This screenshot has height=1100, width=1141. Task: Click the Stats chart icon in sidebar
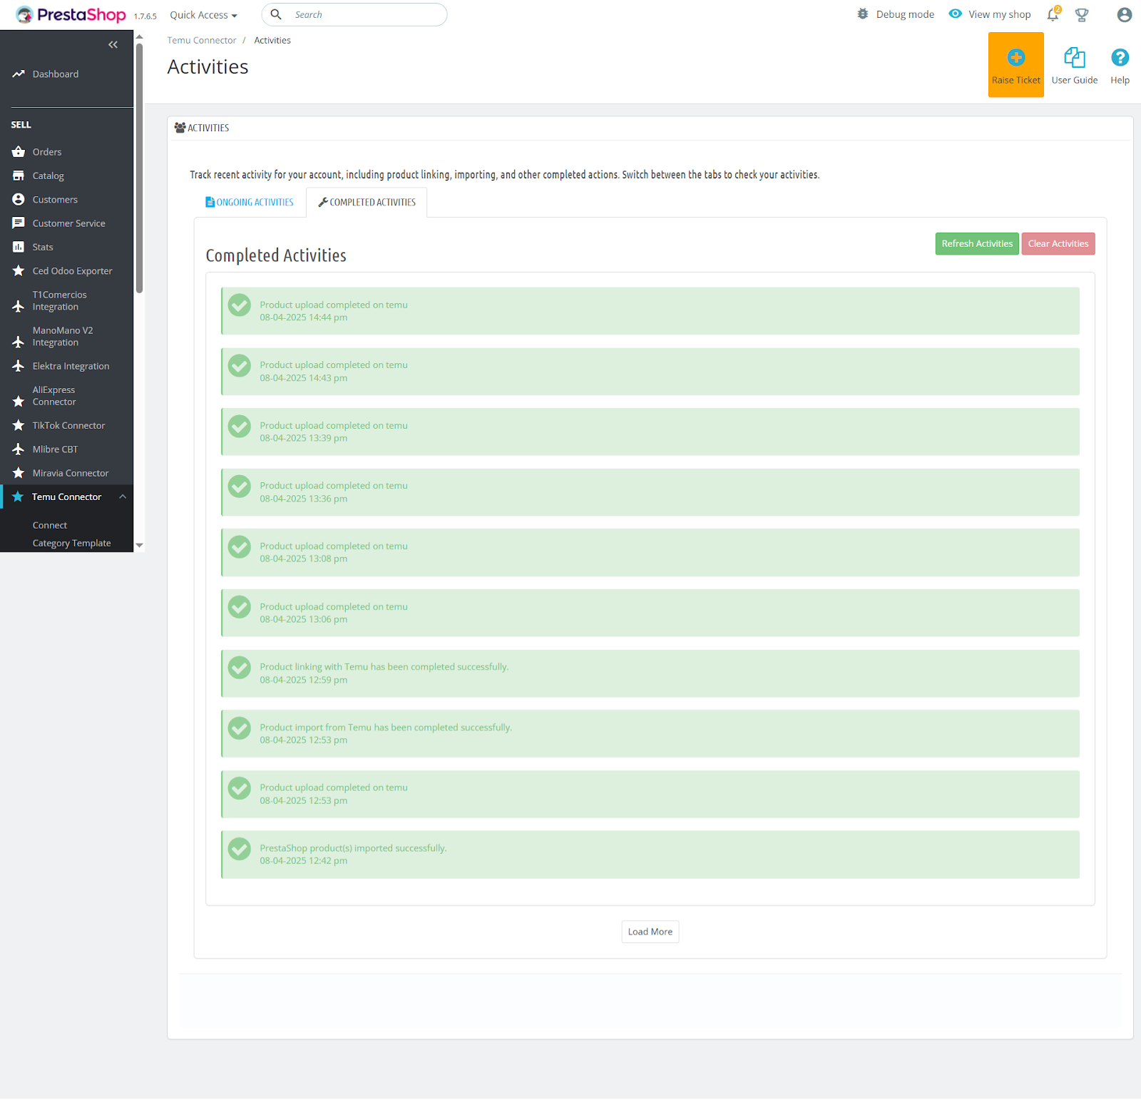tap(19, 247)
